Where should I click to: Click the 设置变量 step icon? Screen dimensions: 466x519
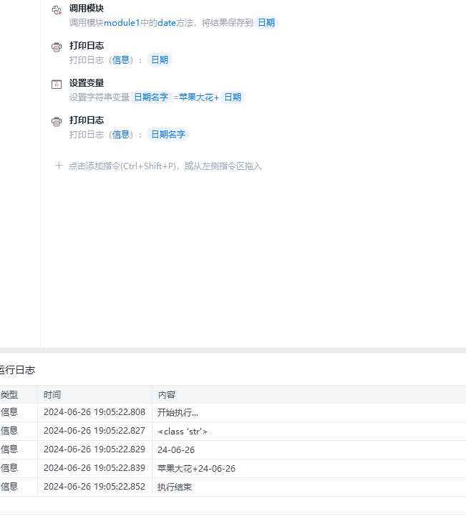(x=57, y=85)
